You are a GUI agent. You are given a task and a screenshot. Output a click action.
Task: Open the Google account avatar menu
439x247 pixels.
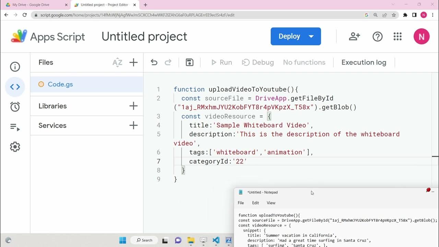click(422, 36)
